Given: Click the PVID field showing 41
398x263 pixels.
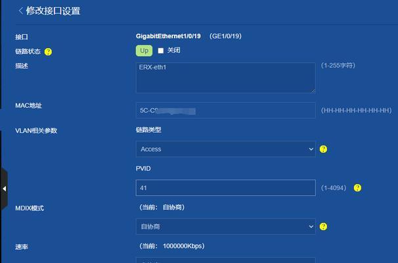Looking at the screenshot, I should (226, 188).
